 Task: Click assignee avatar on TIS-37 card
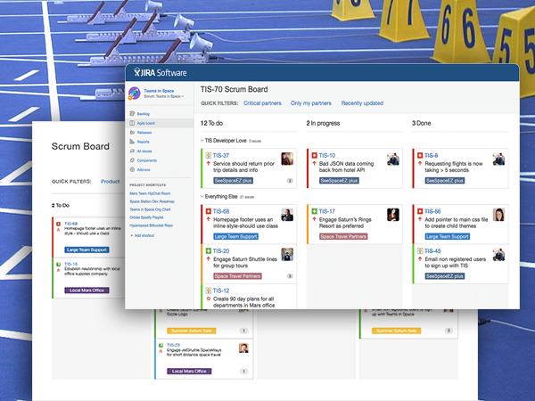[x=287, y=159]
